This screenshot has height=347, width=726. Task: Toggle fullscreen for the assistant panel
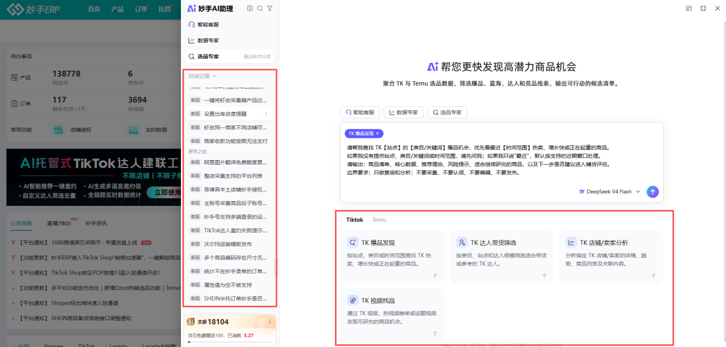[703, 9]
